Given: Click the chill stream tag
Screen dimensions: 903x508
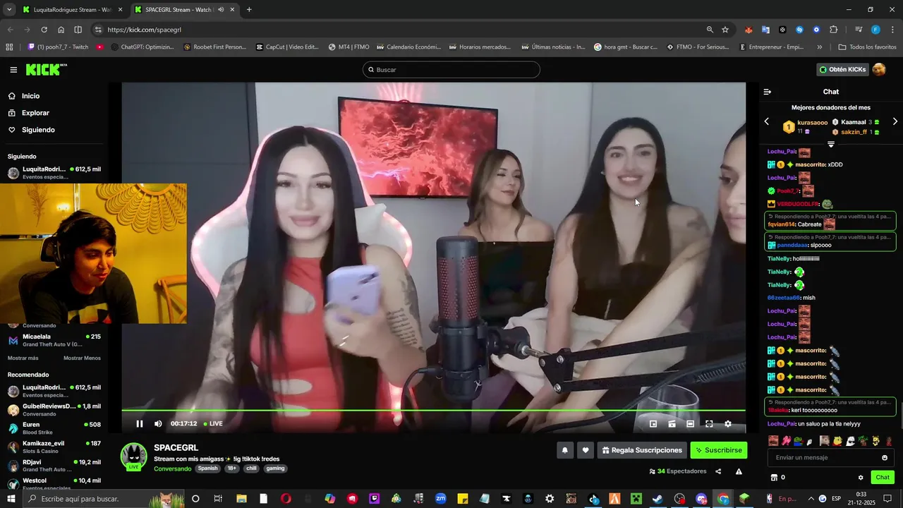Looking at the screenshot, I should [x=251, y=468].
